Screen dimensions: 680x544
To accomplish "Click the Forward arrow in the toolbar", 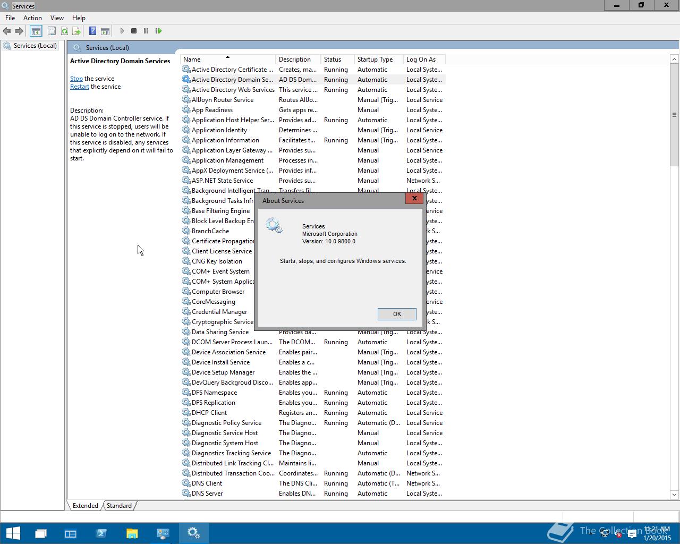I will click(19, 31).
